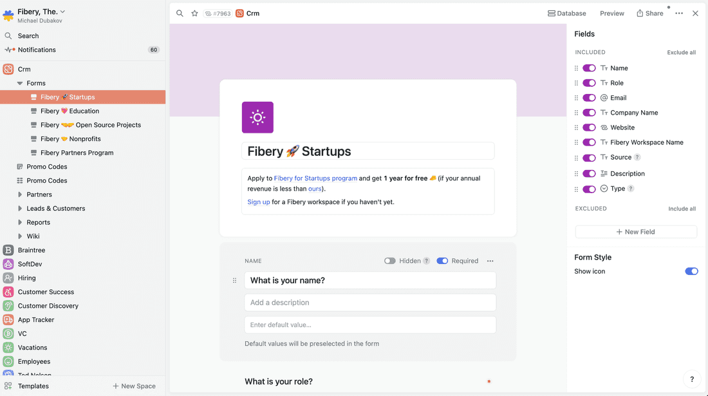The image size is (708, 396).
Task: Star this form as a favorite
Action: pos(194,13)
